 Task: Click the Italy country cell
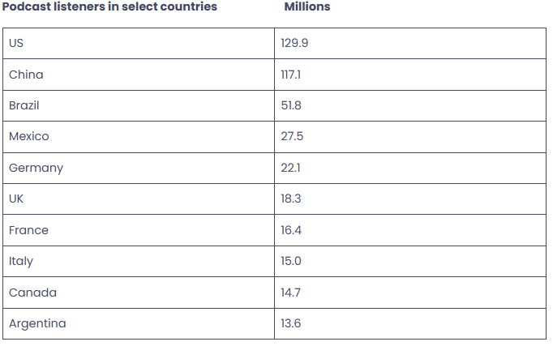point(21,261)
